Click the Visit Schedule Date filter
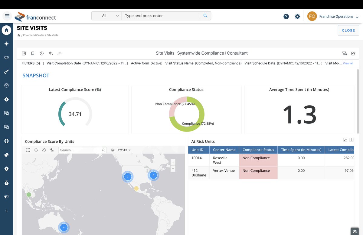This screenshot has height=235, width=363. tap(283, 63)
